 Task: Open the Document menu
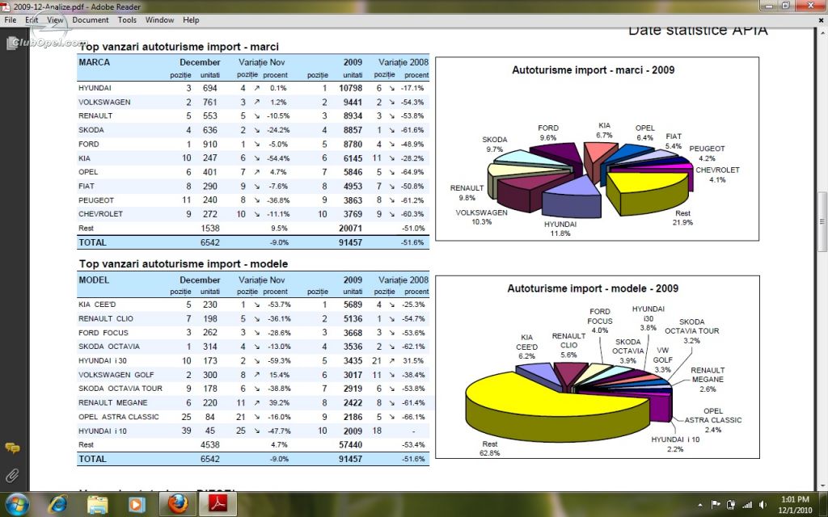(x=91, y=20)
